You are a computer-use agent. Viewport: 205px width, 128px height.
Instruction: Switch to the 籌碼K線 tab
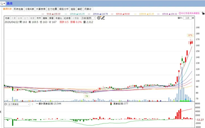(7, 9)
